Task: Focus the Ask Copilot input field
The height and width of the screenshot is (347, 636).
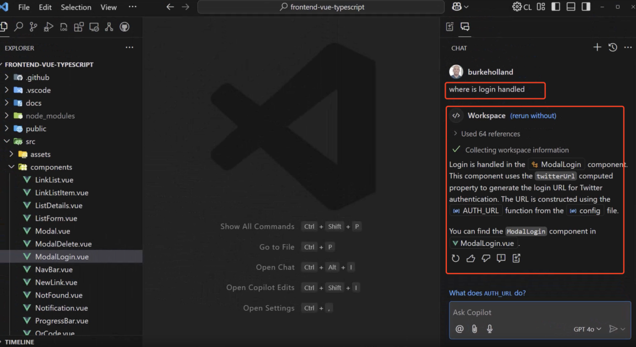Action: click(x=539, y=312)
